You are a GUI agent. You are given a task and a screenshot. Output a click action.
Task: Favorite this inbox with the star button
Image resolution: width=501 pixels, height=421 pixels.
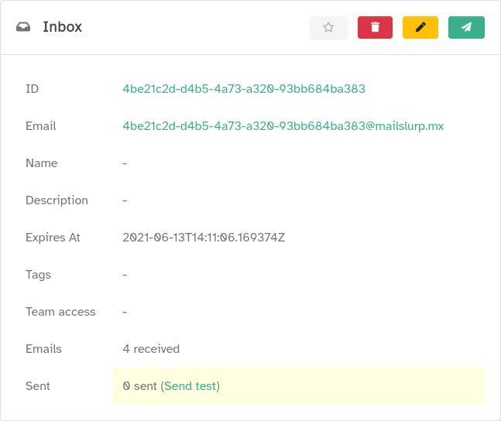[x=328, y=27]
